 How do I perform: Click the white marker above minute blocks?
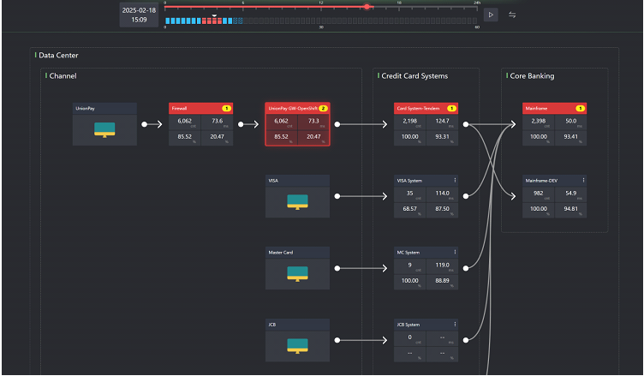214,15
